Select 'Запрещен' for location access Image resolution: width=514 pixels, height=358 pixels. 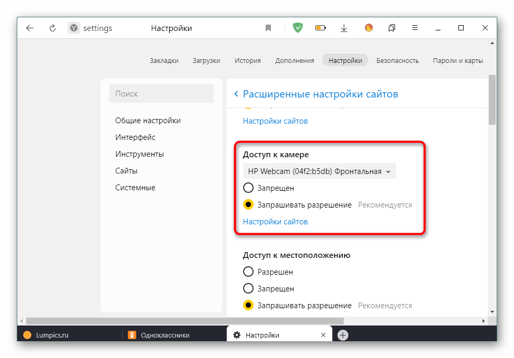[248, 289]
